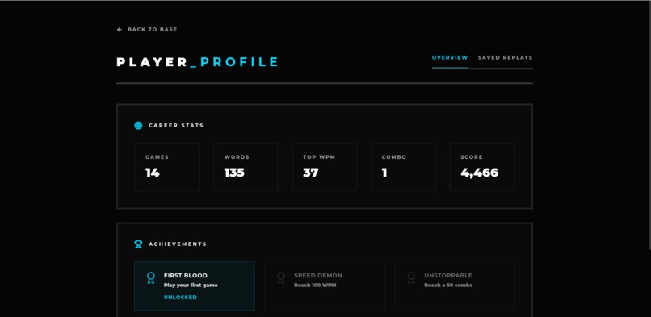Click the Speed Demon medal icon

pyautogui.click(x=281, y=277)
